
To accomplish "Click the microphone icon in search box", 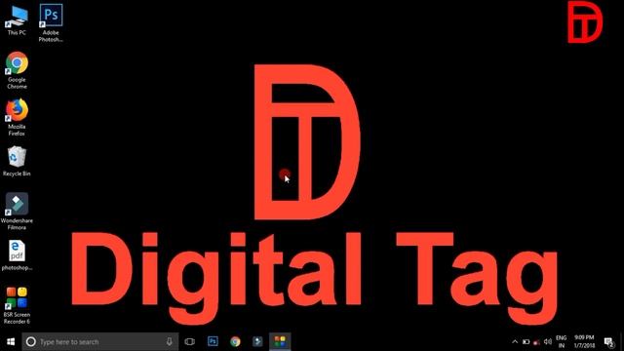I will tap(169, 342).
